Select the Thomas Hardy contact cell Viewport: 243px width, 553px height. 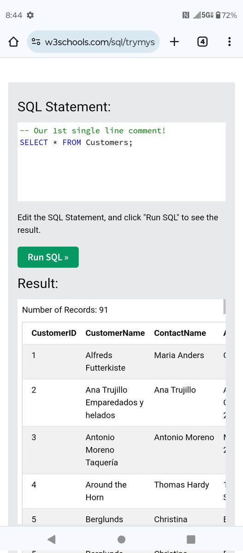tap(182, 485)
